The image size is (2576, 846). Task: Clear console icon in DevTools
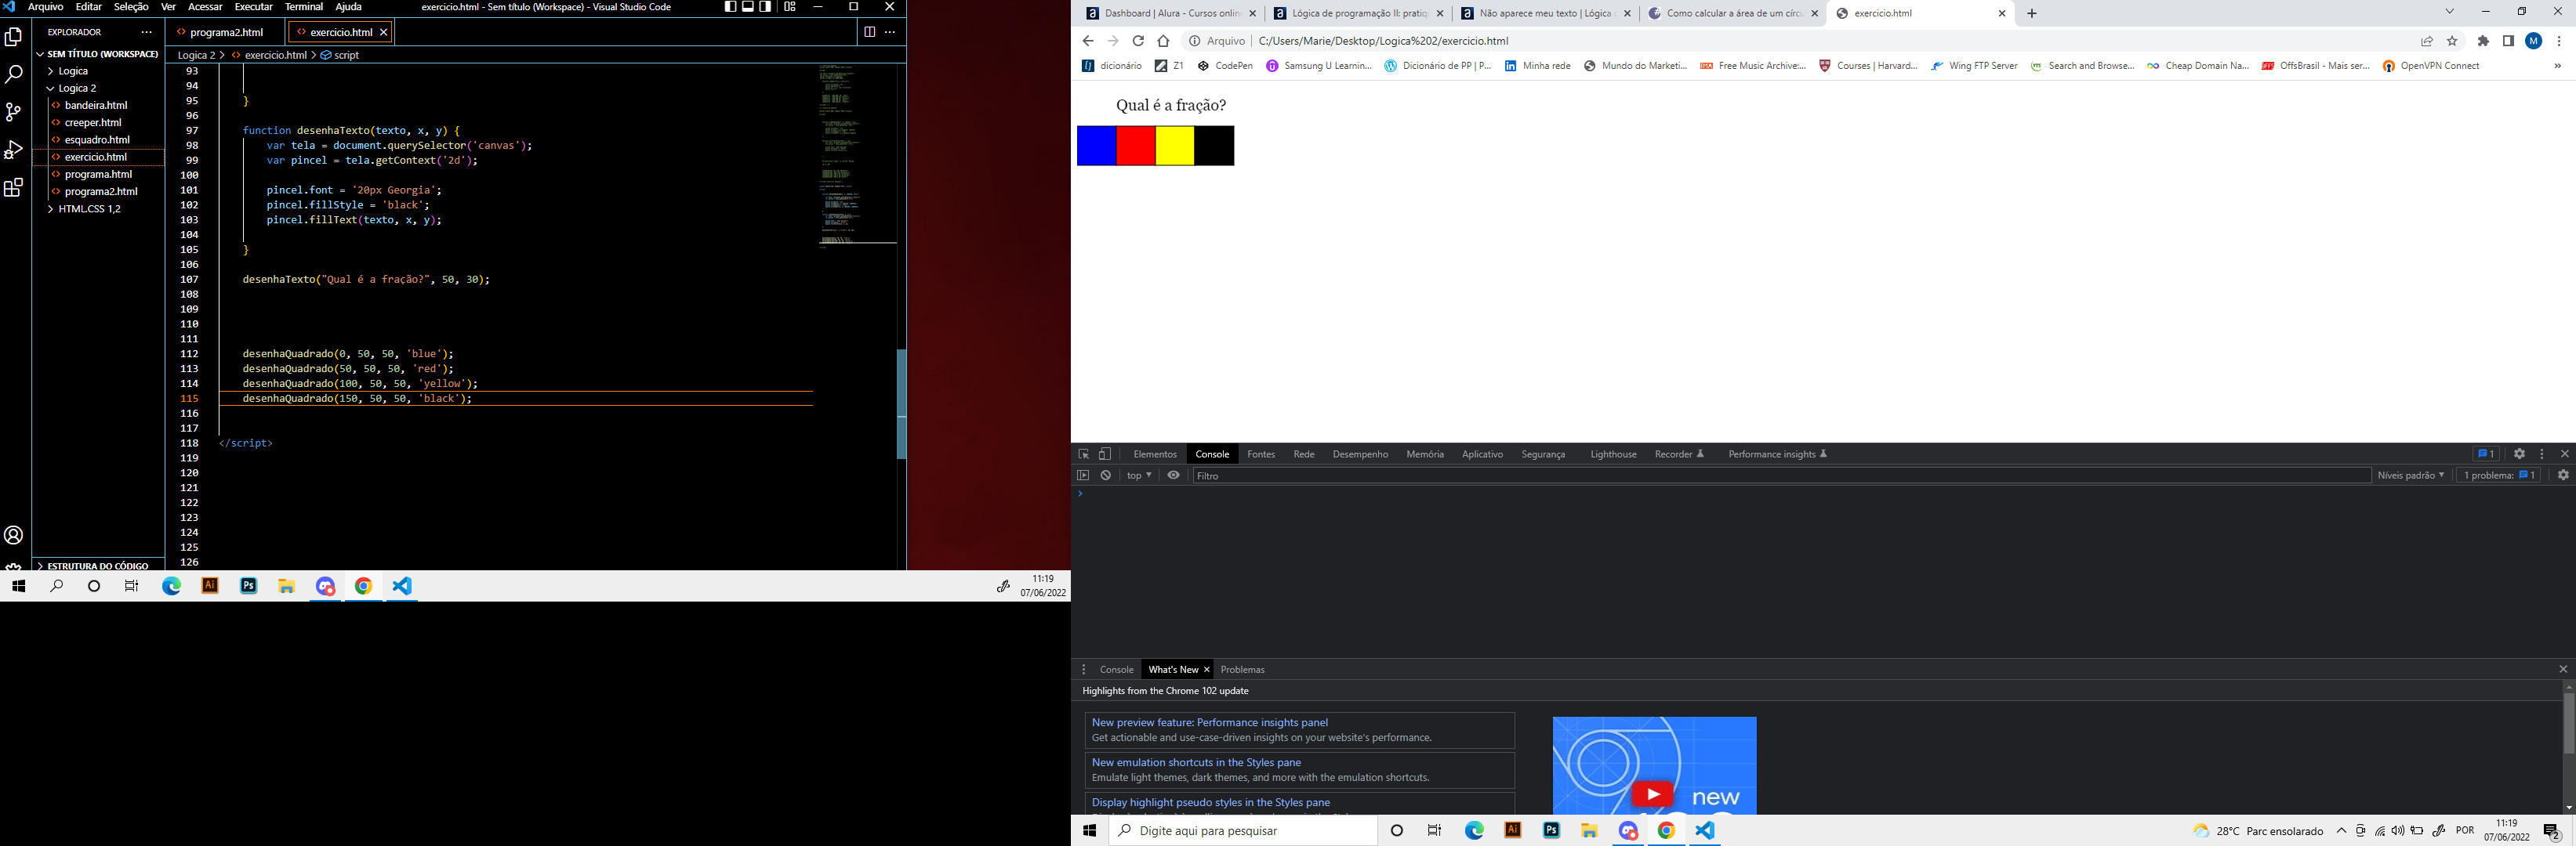pyautogui.click(x=1106, y=475)
